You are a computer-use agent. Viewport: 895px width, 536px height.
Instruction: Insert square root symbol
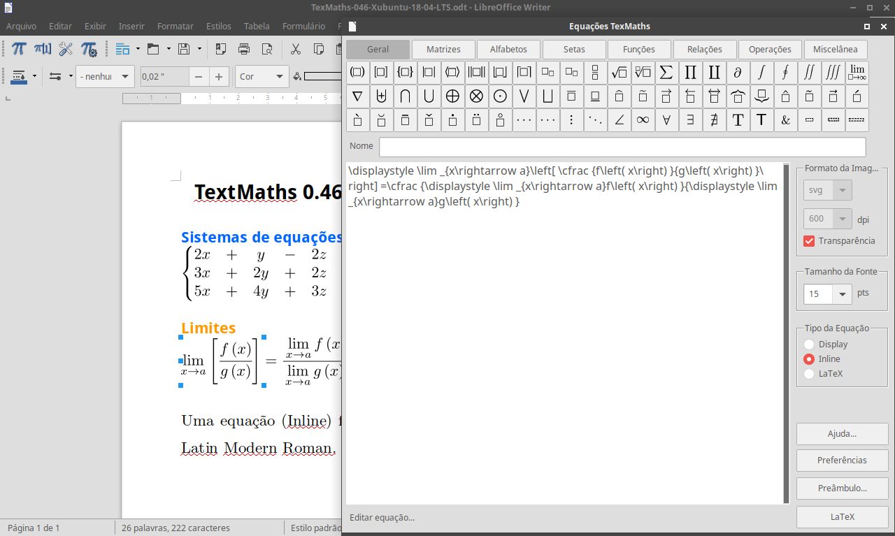pyautogui.click(x=619, y=72)
